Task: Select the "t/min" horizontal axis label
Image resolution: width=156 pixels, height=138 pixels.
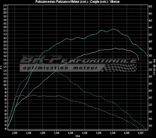Action: (x=78, y=136)
